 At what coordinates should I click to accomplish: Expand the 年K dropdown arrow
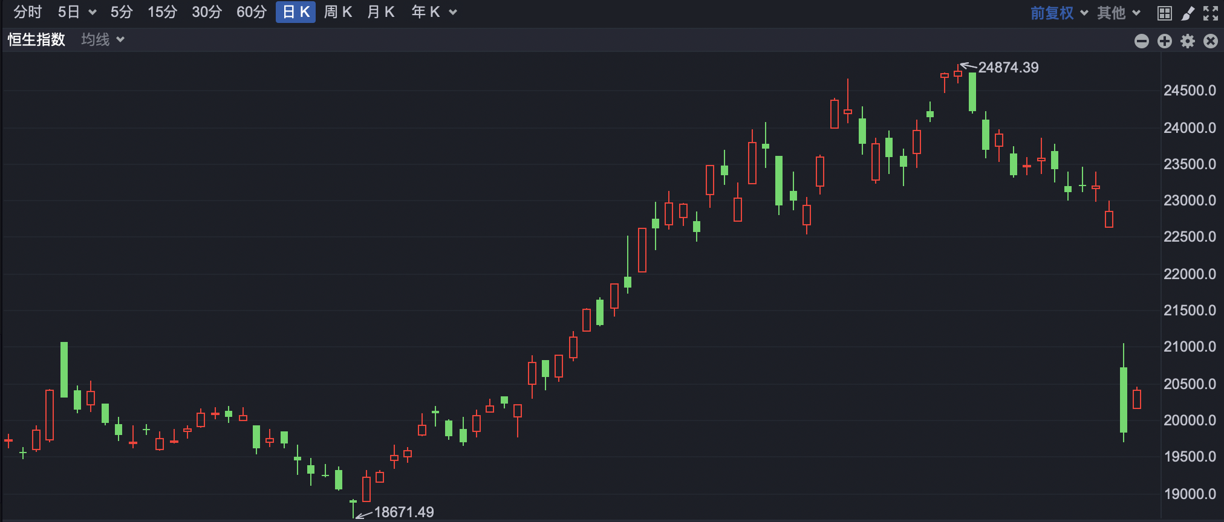pos(453,13)
